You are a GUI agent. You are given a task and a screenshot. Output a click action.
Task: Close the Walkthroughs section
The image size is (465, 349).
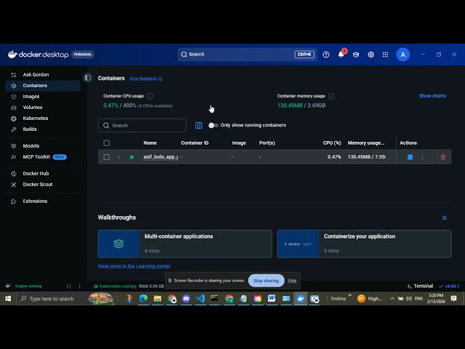pos(445,218)
